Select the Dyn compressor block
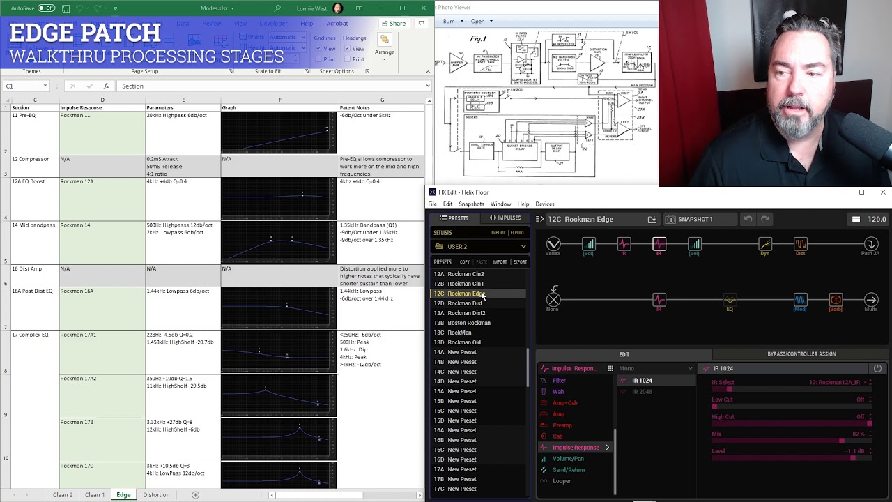Viewport: 892px width, 502px height. (x=765, y=244)
